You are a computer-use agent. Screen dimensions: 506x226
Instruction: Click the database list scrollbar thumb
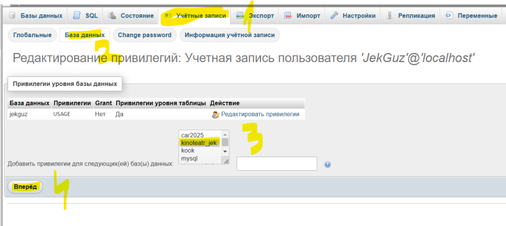tap(225, 142)
